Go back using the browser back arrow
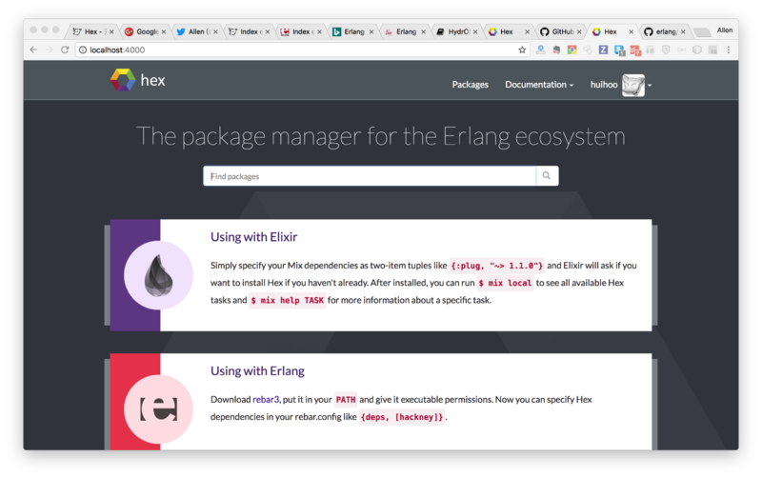 coord(34,50)
